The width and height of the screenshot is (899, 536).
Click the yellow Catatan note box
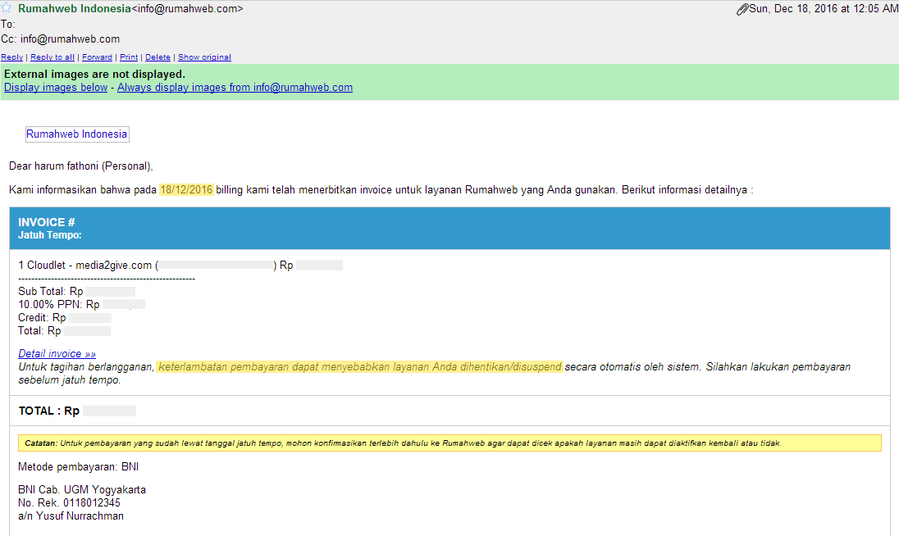point(449,443)
